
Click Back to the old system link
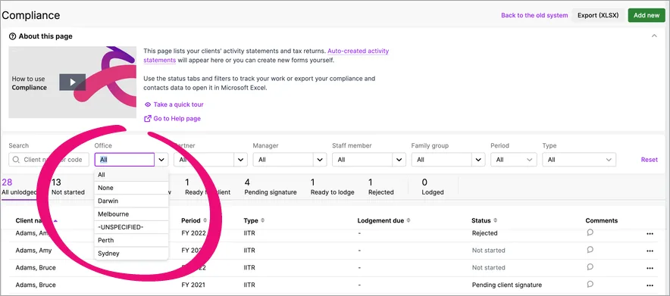pos(534,15)
